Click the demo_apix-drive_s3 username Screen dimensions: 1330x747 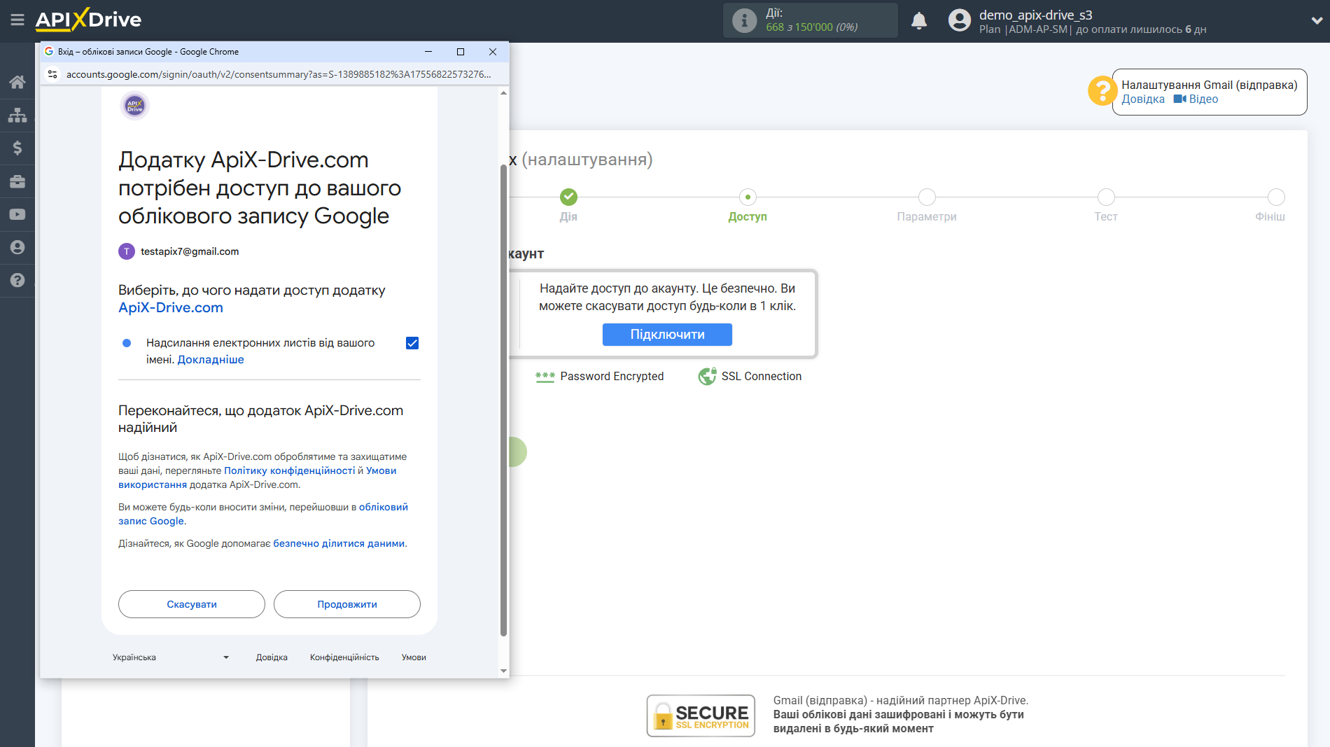tap(1035, 15)
